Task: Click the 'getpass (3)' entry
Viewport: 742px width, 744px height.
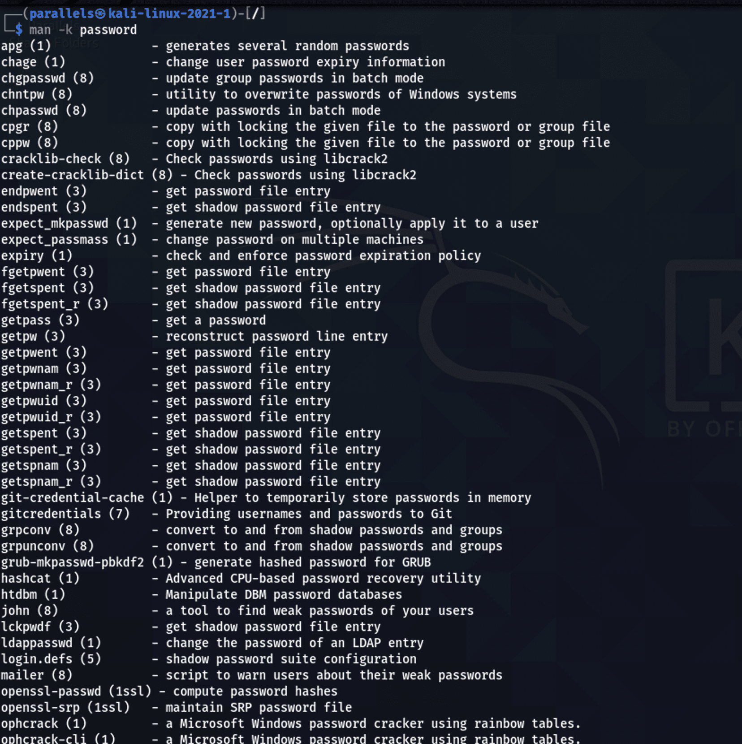Action: tap(40, 320)
